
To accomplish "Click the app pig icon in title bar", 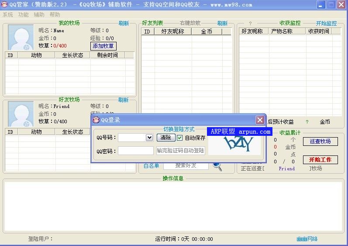I will pos(4,4).
